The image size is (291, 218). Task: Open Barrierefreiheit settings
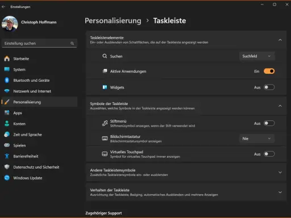click(x=39, y=156)
